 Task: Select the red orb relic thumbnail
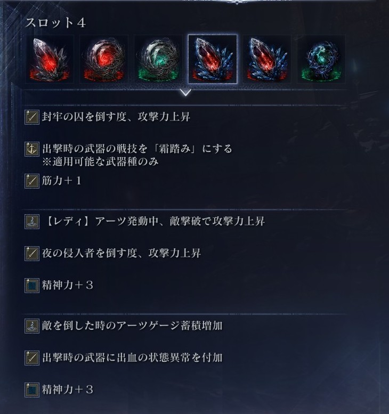(104, 59)
